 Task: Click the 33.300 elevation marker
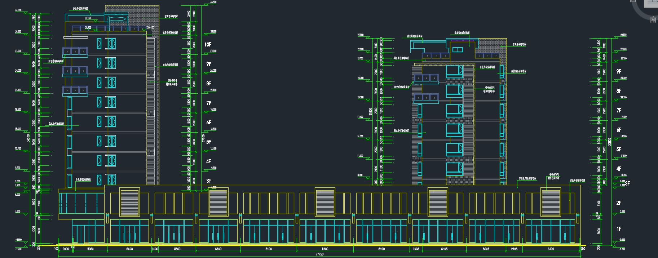[x=18, y=10]
